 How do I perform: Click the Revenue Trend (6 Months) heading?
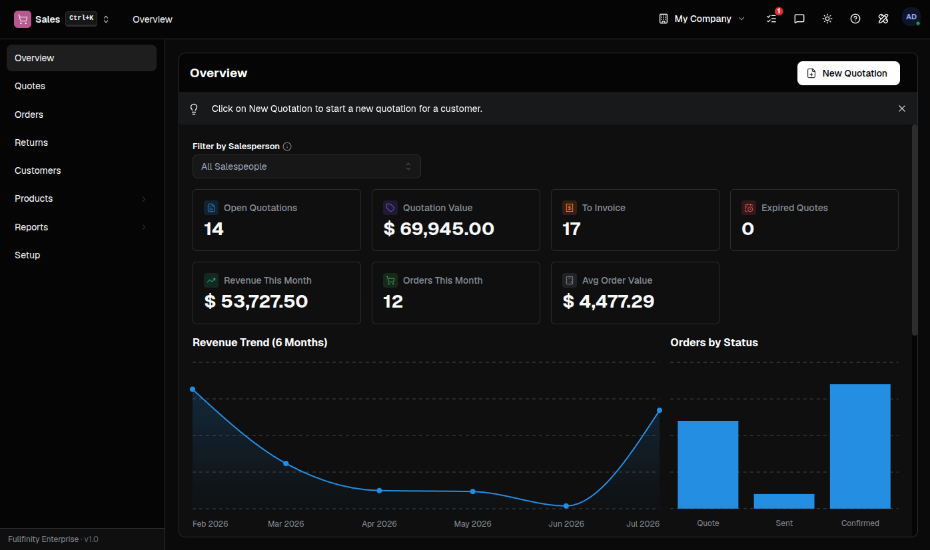260,342
